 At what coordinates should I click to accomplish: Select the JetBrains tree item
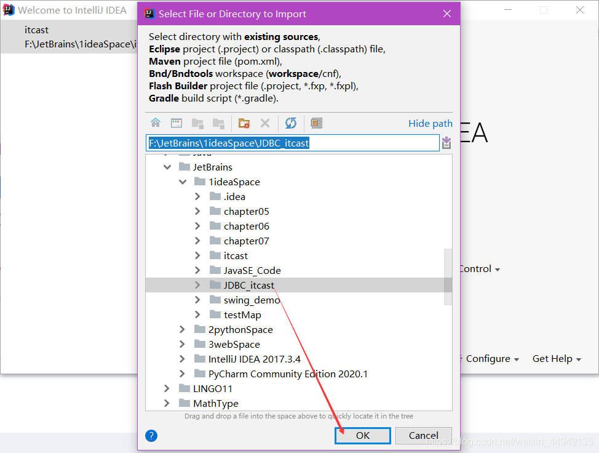pos(212,167)
